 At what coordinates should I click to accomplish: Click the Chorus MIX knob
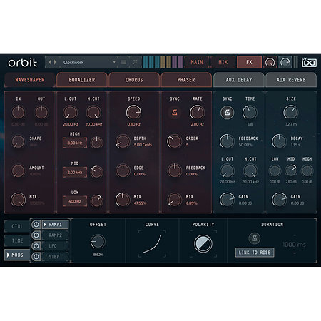[123, 200]
